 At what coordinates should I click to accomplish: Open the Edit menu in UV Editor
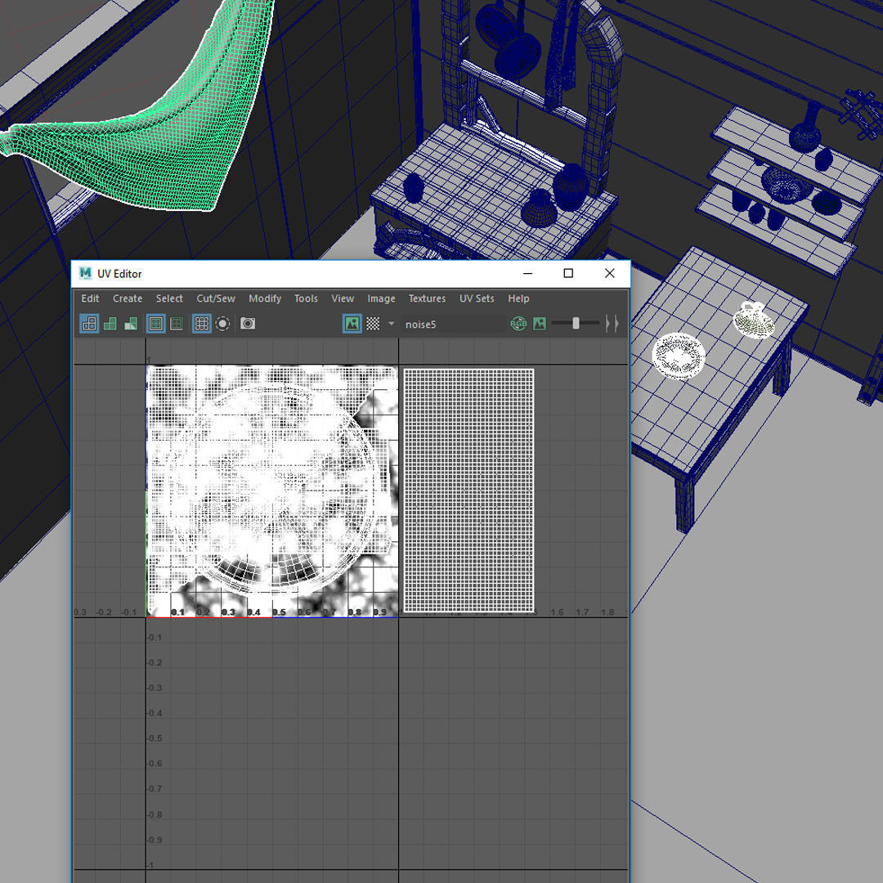[90, 298]
